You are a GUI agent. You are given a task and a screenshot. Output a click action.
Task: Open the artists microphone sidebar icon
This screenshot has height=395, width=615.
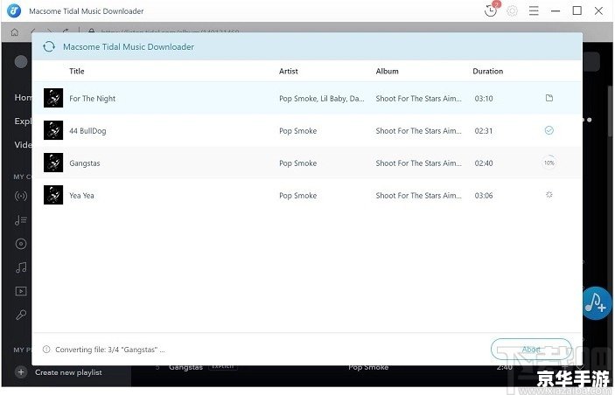point(21,315)
